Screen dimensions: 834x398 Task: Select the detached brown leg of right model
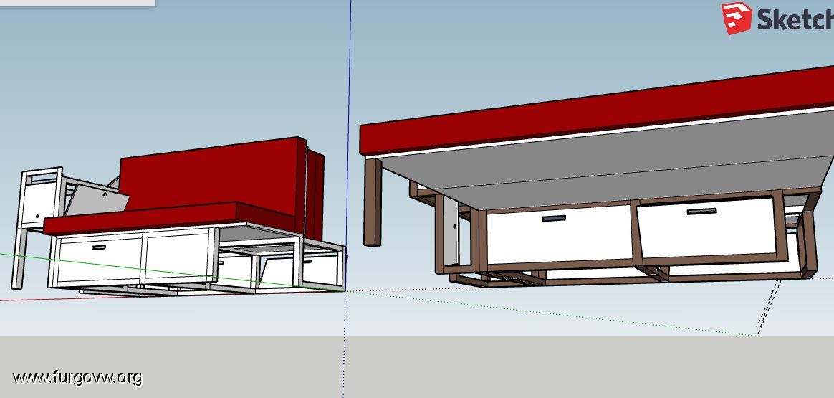click(x=373, y=202)
